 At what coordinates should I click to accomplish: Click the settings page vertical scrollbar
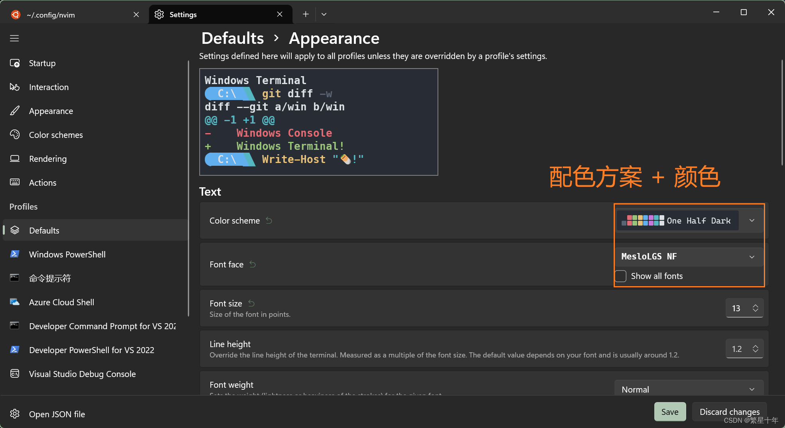click(782, 112)
